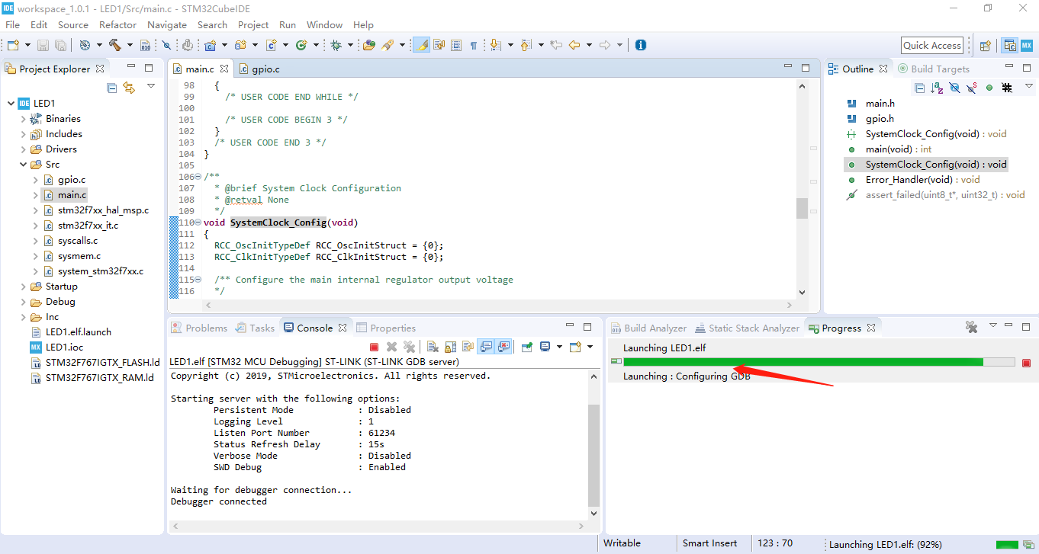Click the hammer Build icon

point(115,46)
